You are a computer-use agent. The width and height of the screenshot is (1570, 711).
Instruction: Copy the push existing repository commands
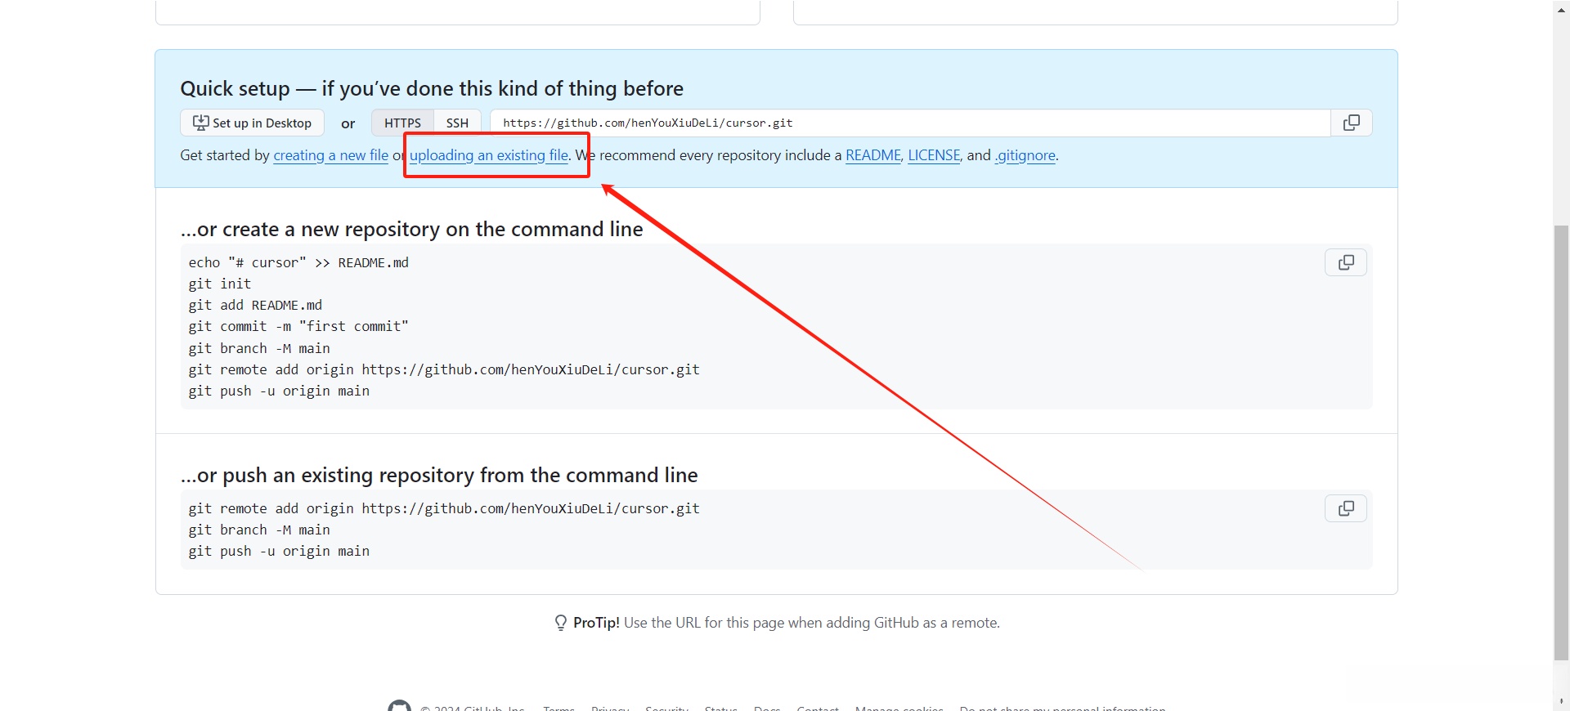pyautogui.click(x=1346, y=508)
